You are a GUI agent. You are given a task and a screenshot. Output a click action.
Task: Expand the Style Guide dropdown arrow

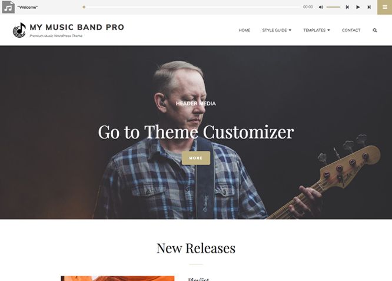click(x=290, y=30)
